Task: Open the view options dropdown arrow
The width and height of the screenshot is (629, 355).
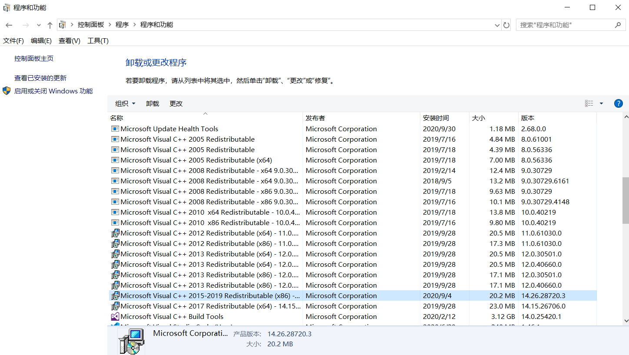Action: click(602, 103)
